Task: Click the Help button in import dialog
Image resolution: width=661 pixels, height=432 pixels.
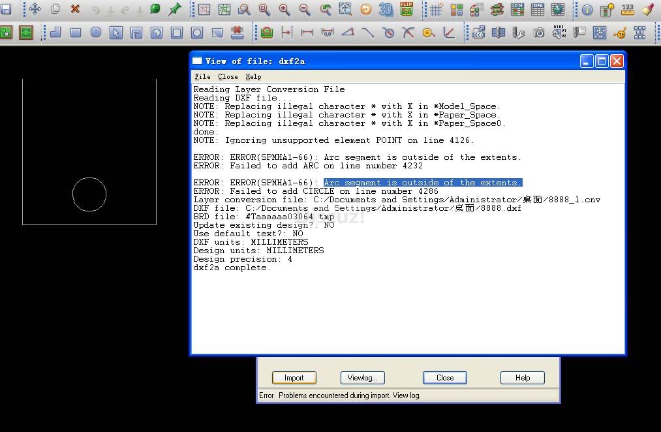Action: pos(522,378)
